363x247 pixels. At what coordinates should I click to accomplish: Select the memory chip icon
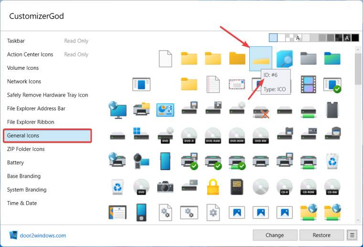[x=332, y=110]
